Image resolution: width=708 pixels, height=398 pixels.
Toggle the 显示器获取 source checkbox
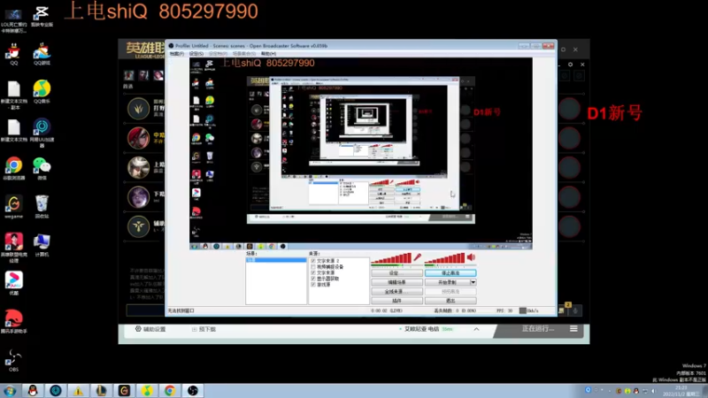pos(313,279)
